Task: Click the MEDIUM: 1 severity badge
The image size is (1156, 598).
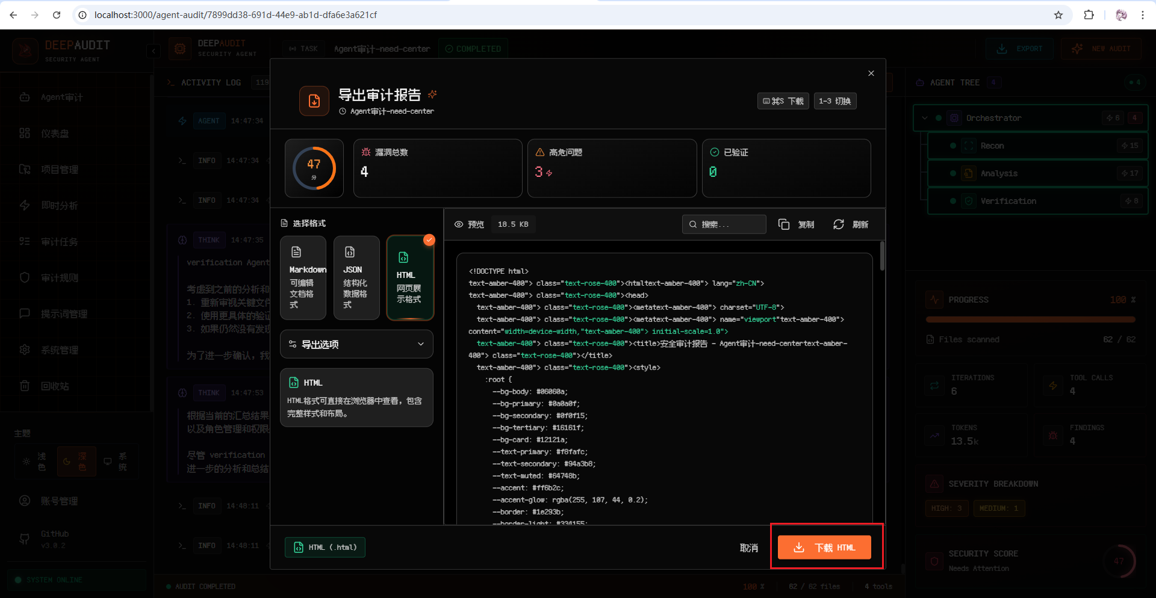Action: 999,508
